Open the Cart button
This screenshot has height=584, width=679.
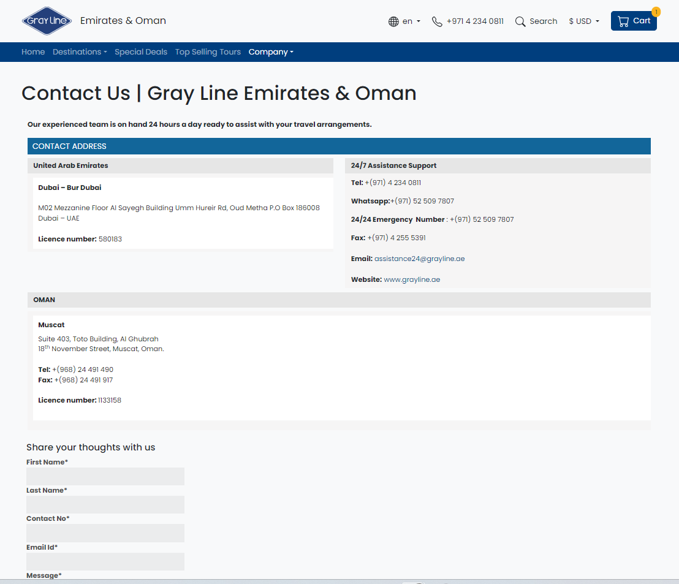(634, 21)
